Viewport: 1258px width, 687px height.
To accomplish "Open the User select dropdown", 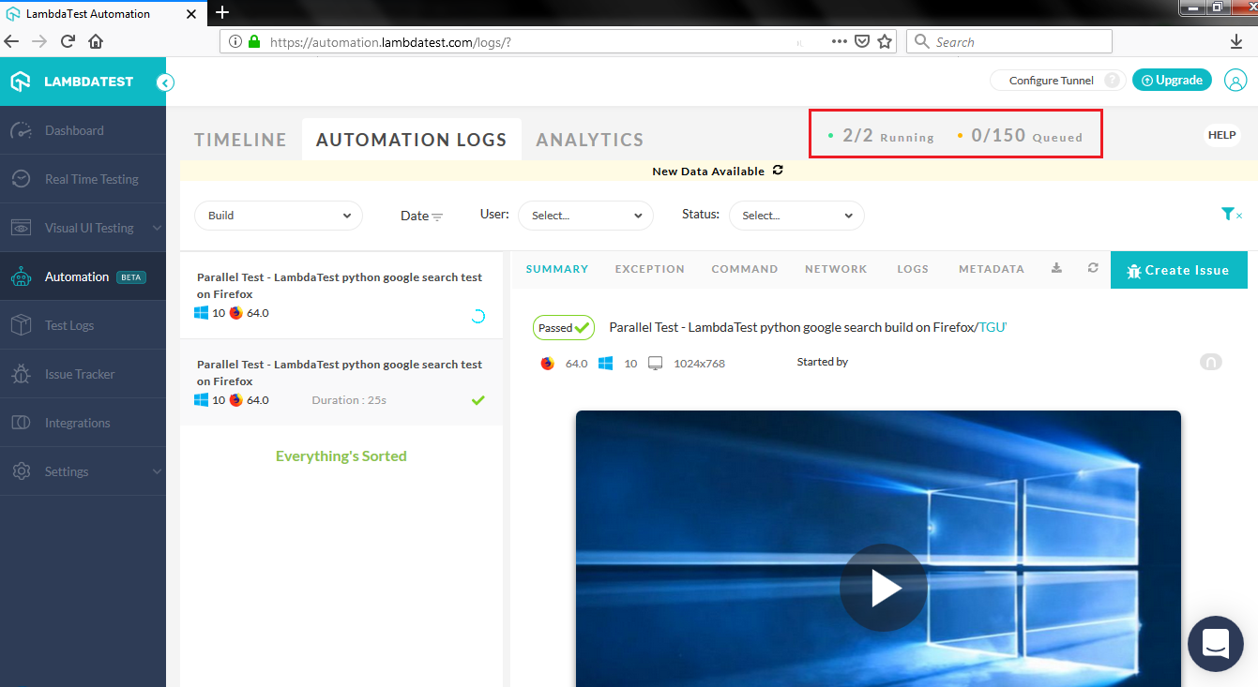I will (x=585, y=216).
